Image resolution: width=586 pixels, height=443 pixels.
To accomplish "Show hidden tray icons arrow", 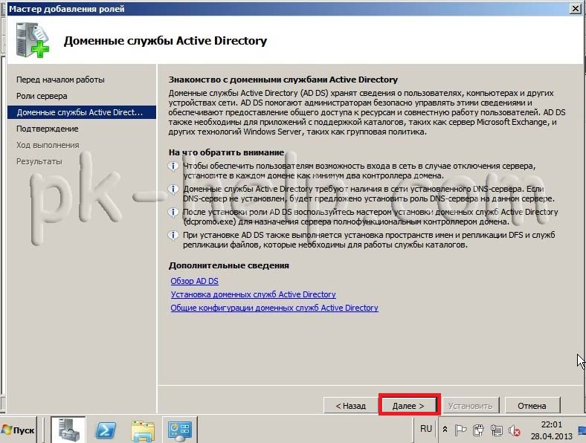I will (x=445, y=430).
